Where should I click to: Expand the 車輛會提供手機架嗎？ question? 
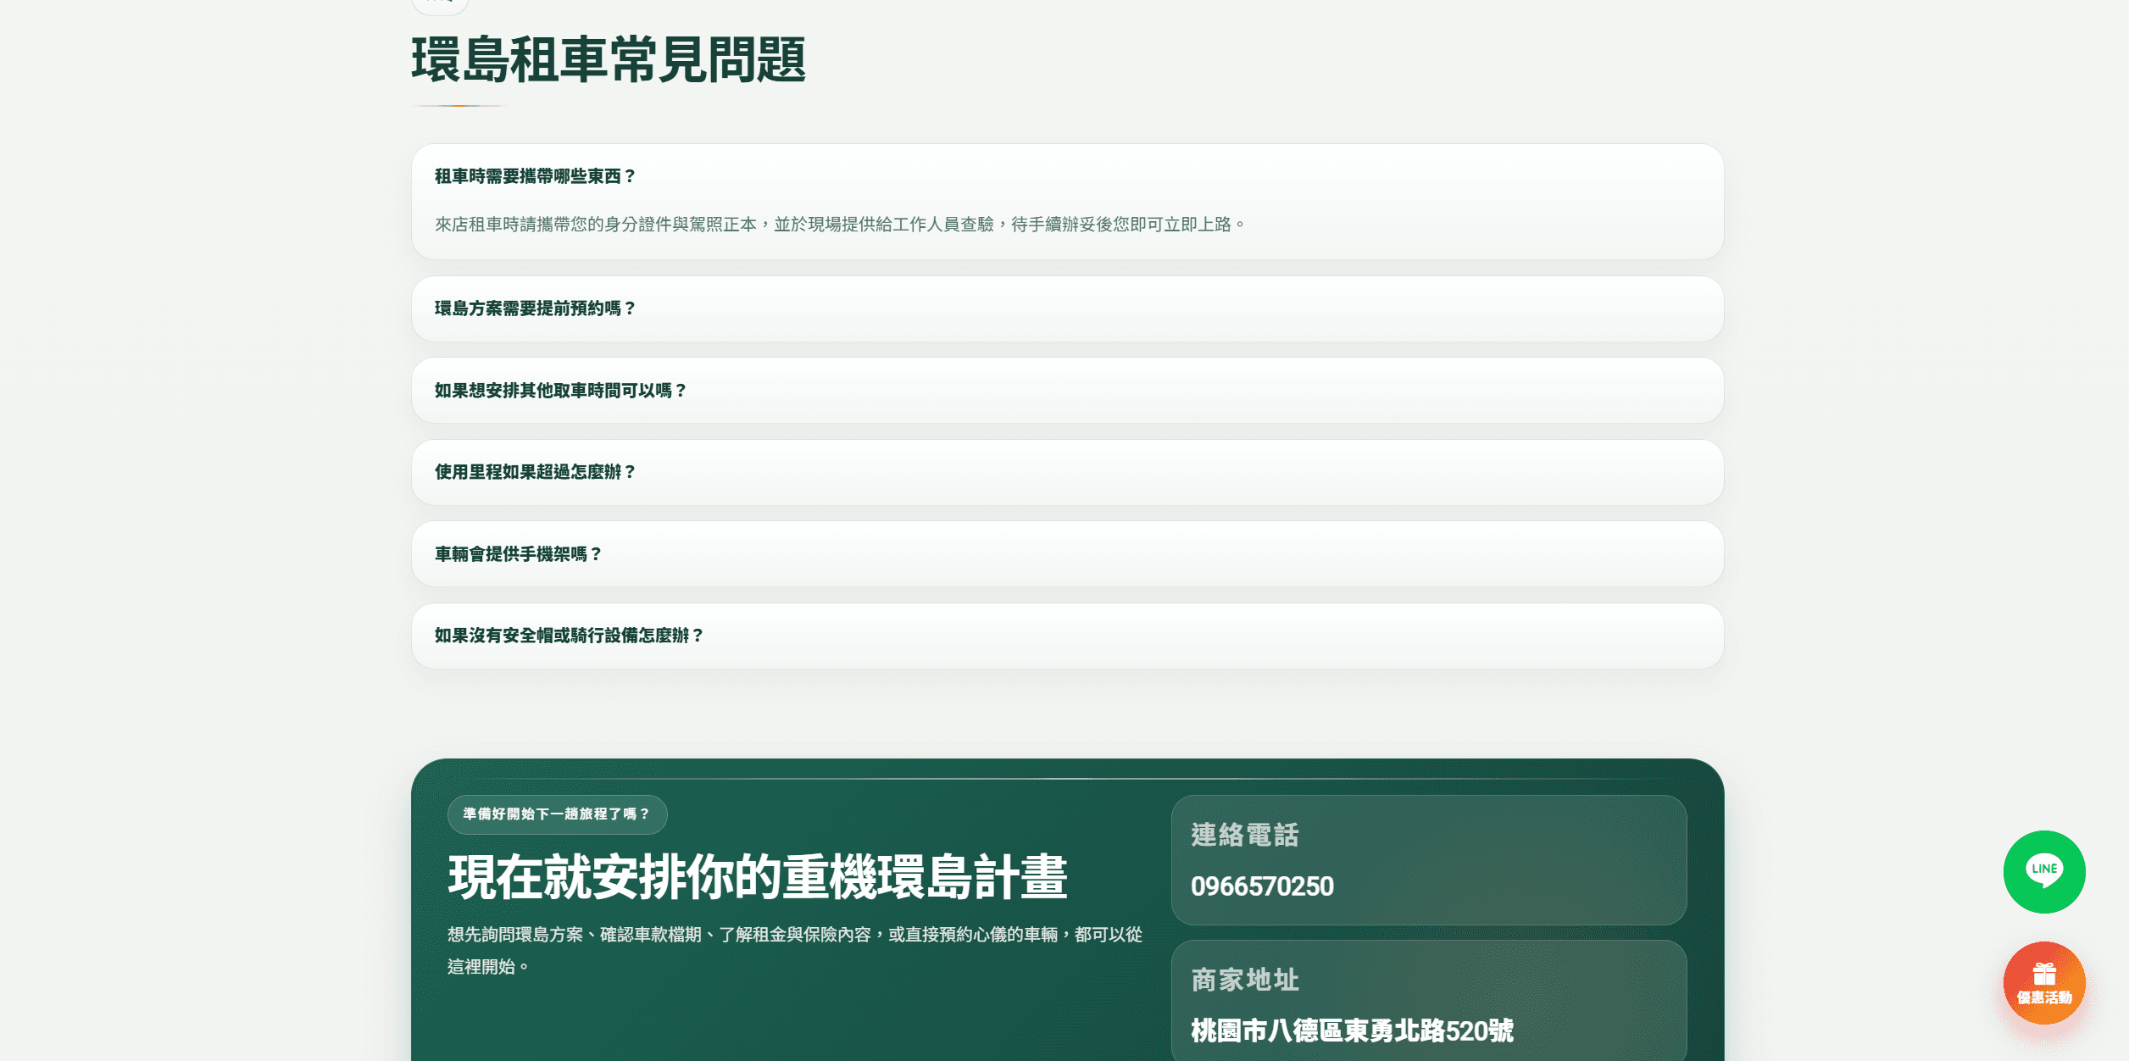click(1067, 554)
